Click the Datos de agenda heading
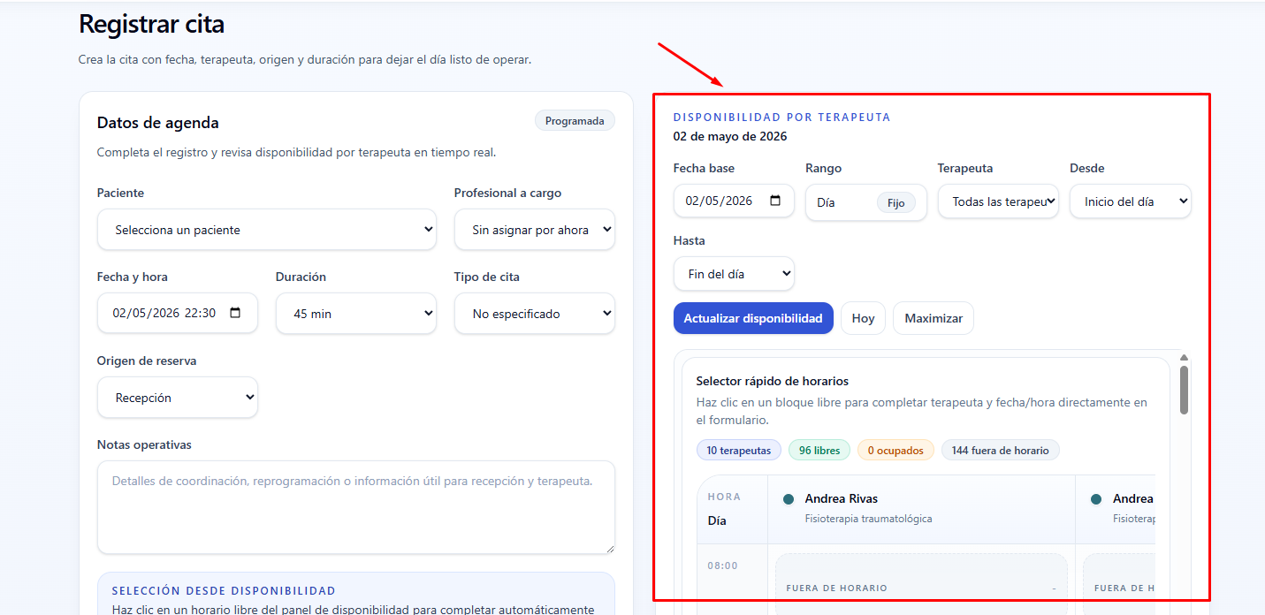 (158, 123)
